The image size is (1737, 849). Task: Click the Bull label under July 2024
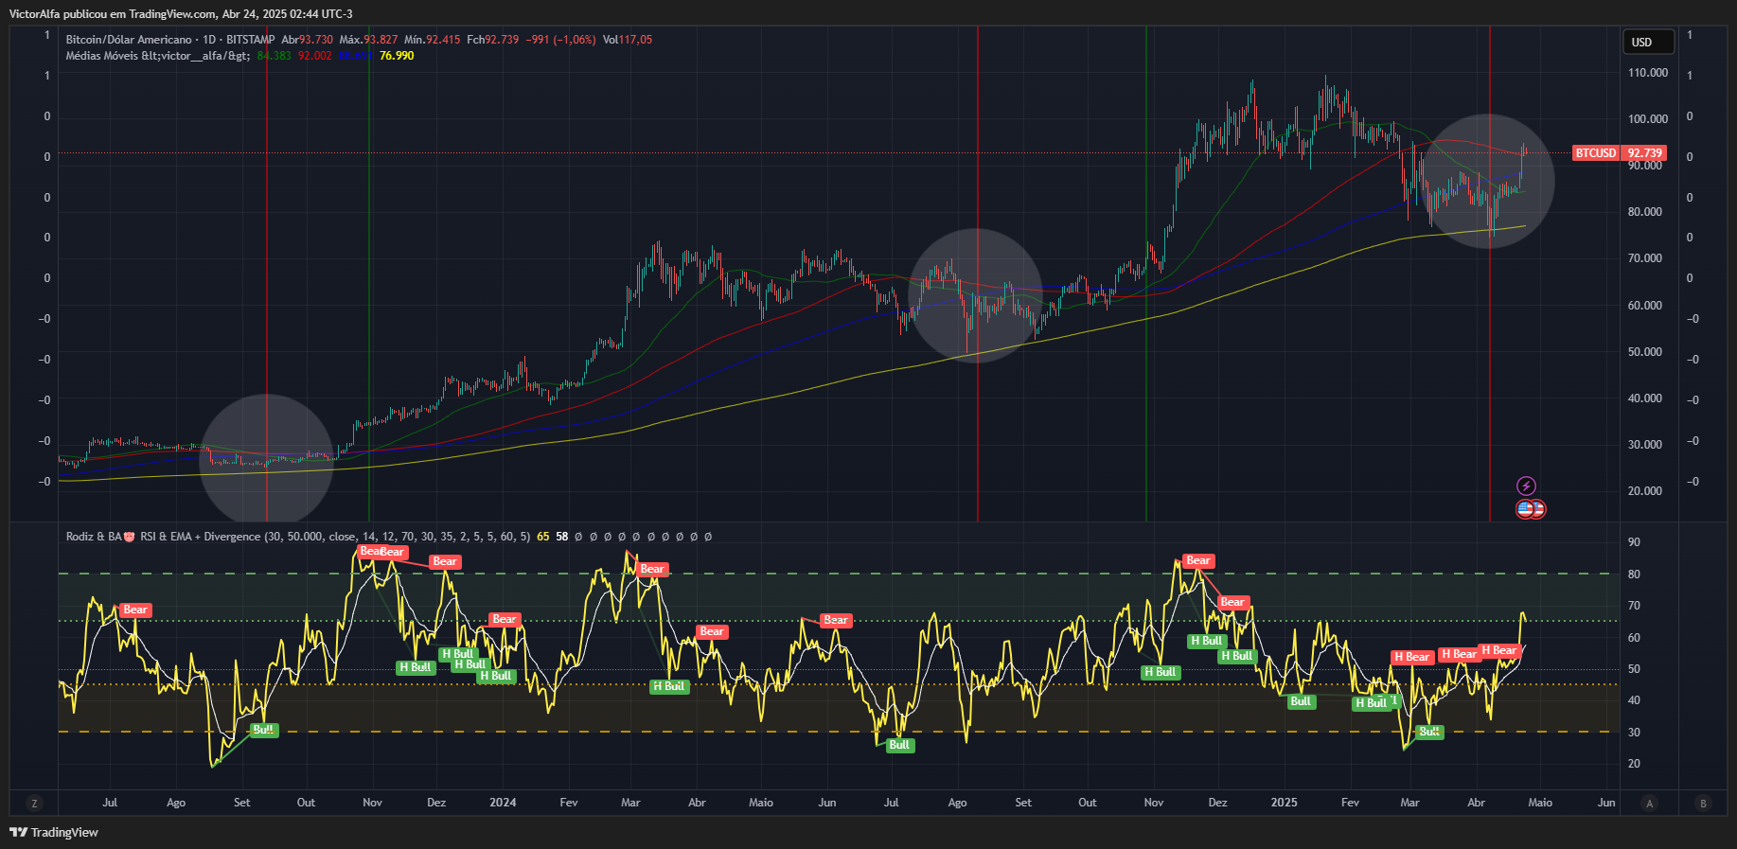pos(898,745)
